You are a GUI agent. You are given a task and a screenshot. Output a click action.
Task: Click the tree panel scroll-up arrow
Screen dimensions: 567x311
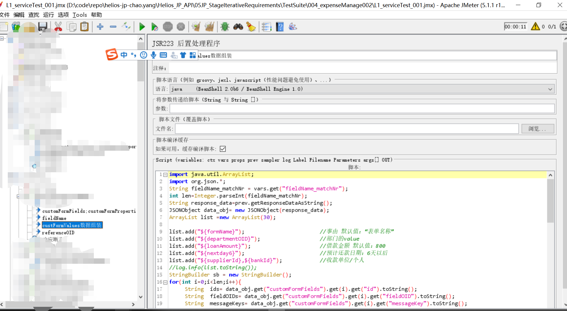(x=141, y=39)
